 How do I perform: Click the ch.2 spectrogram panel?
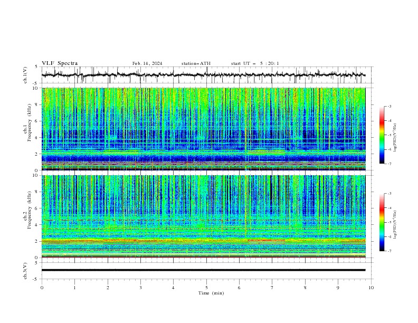203,216
